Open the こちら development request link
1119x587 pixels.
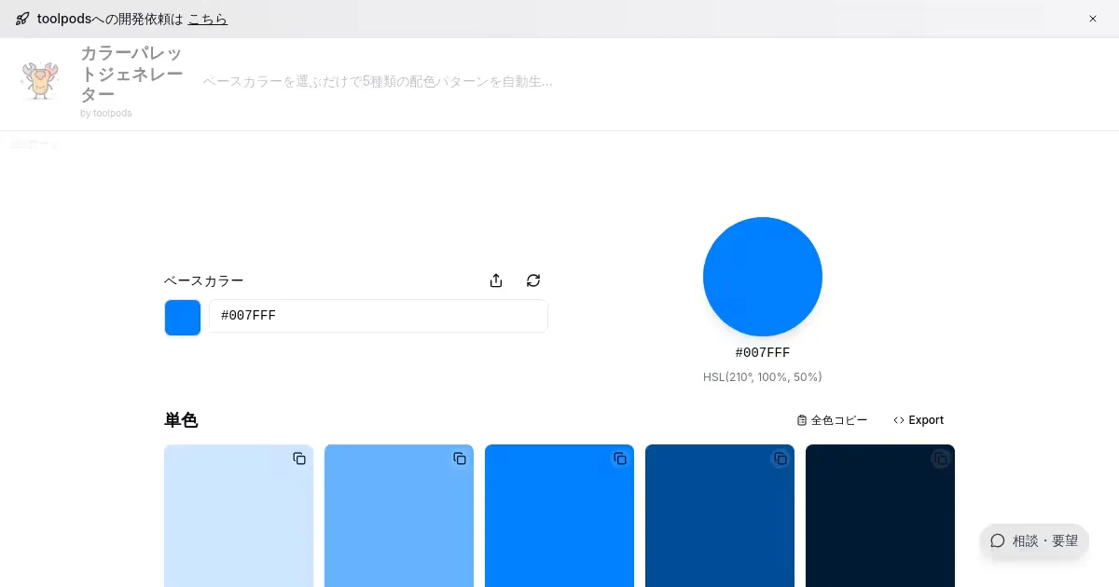point(207,19)
